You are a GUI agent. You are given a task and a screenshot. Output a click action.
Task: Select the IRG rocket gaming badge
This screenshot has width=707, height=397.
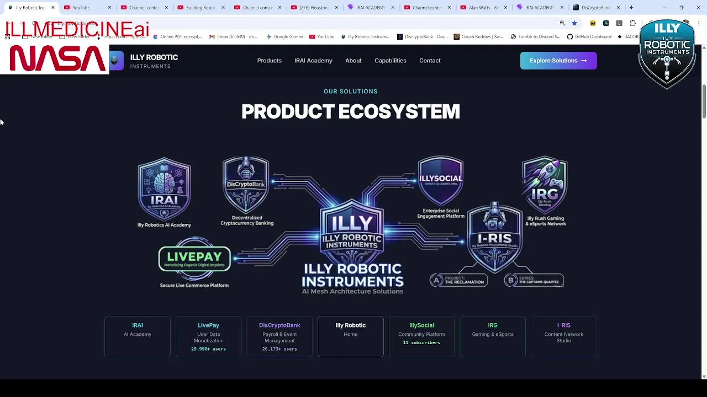[x=545, y=185]
